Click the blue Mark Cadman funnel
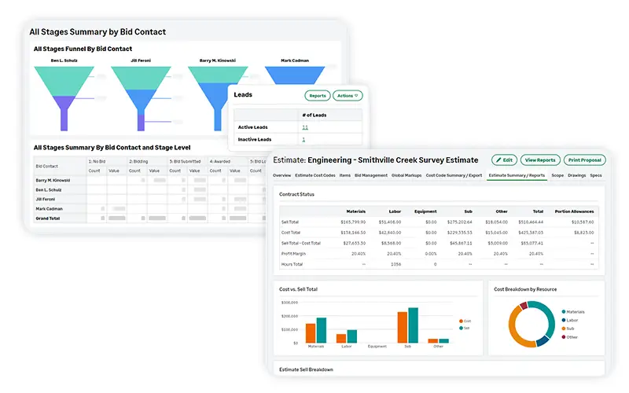Viewport: 629px width, 393px height. 295,75
